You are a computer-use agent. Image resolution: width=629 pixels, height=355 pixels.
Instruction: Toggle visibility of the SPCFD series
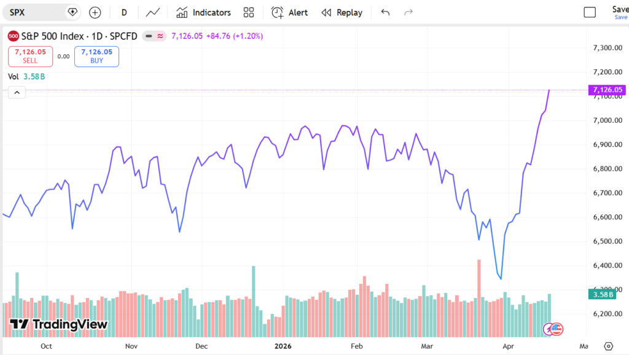pos(147,36)
